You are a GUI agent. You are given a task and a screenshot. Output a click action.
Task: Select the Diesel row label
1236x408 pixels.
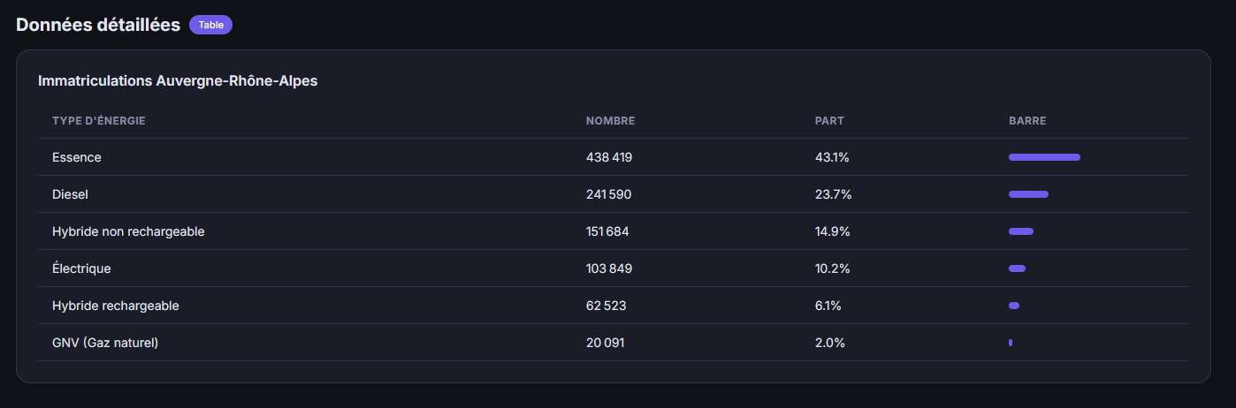71,194
